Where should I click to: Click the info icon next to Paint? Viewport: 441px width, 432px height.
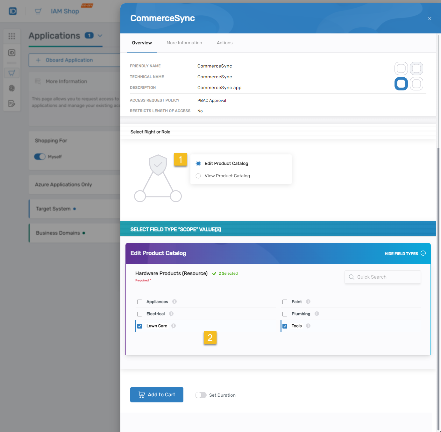(x=308, y=302)
